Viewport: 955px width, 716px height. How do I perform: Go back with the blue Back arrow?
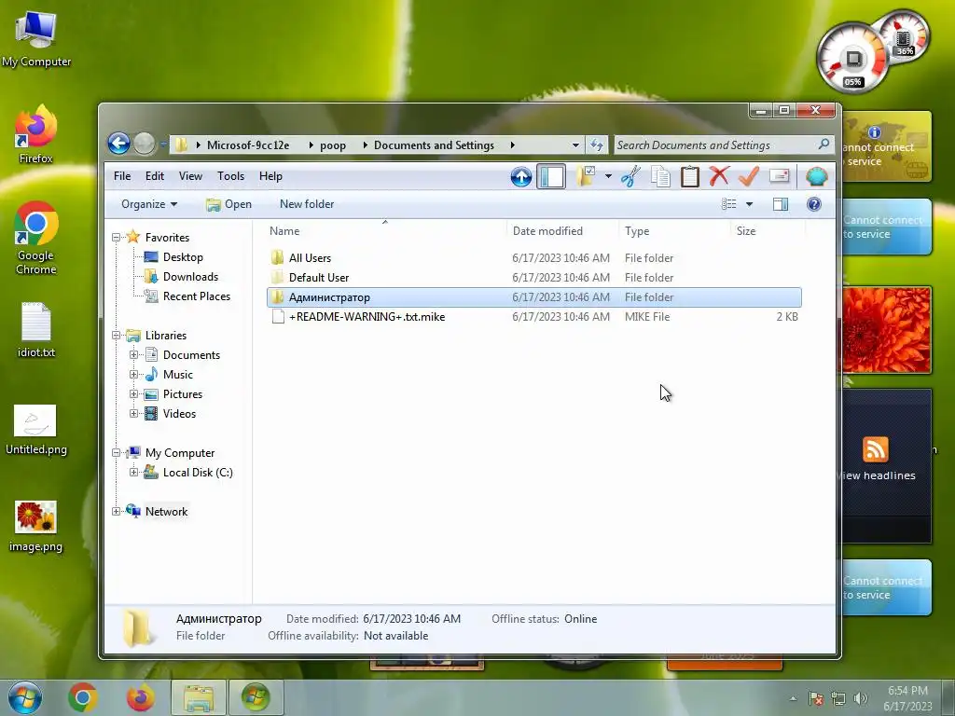(x=118, y=145)
